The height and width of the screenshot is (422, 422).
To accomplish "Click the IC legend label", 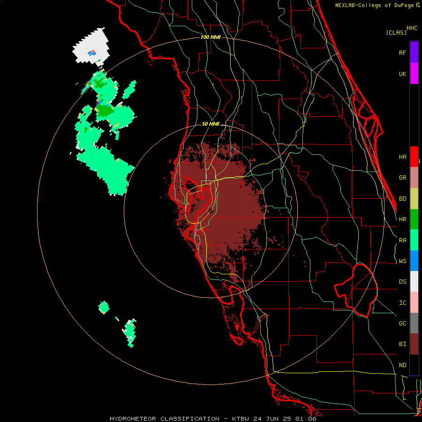I will coord(402,303).
